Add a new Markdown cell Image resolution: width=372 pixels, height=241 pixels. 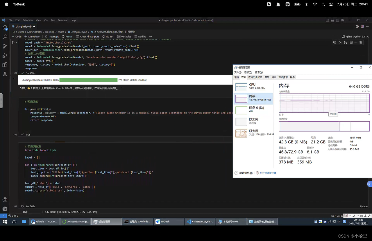coord(32,37)
